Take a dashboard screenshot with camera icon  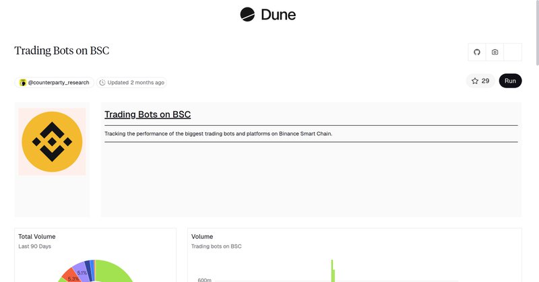coord(495,52)
